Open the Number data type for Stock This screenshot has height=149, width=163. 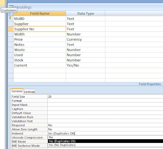(86, 60)
